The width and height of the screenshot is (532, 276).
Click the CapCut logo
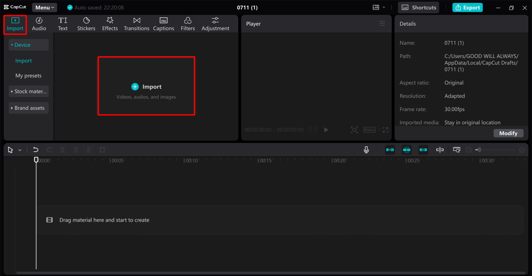(15, 7)
